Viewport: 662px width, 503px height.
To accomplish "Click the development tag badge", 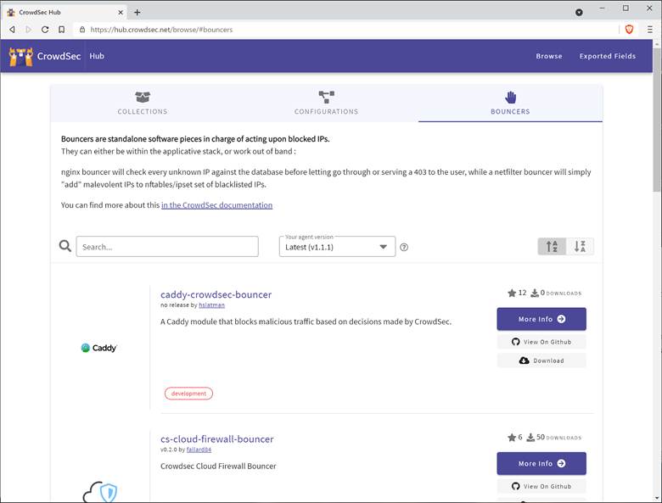I will [188, 394].
